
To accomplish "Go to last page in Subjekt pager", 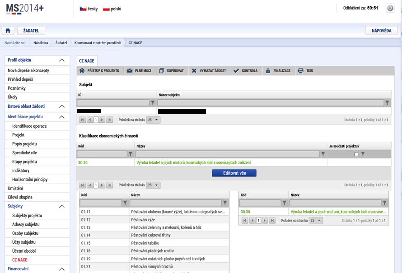I will [x=109, y=120].
